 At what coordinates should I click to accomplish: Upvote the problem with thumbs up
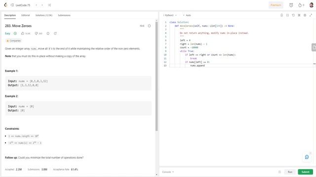[23, 33]
